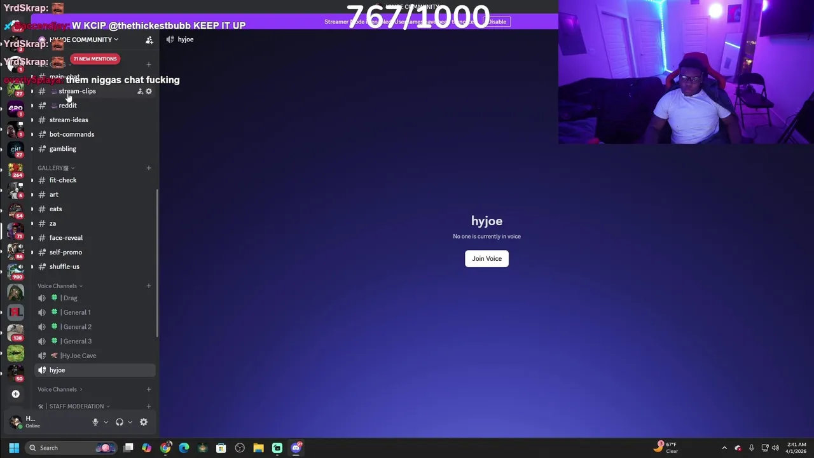This screenshot has height=458, width=814.
Task: Click the user avatar showing Online status
Action: 16,421
